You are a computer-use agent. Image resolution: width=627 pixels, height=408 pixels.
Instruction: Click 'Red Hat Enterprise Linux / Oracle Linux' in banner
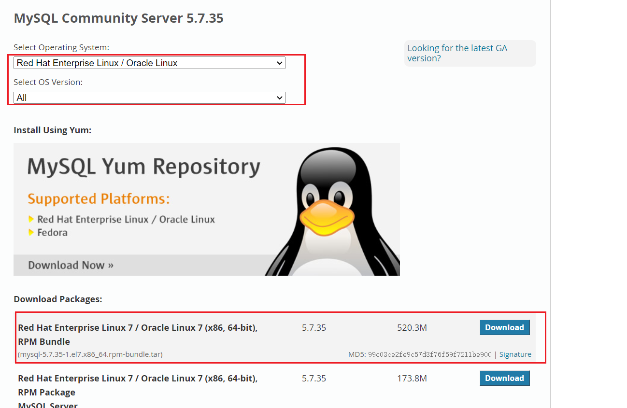pos(126,220)
